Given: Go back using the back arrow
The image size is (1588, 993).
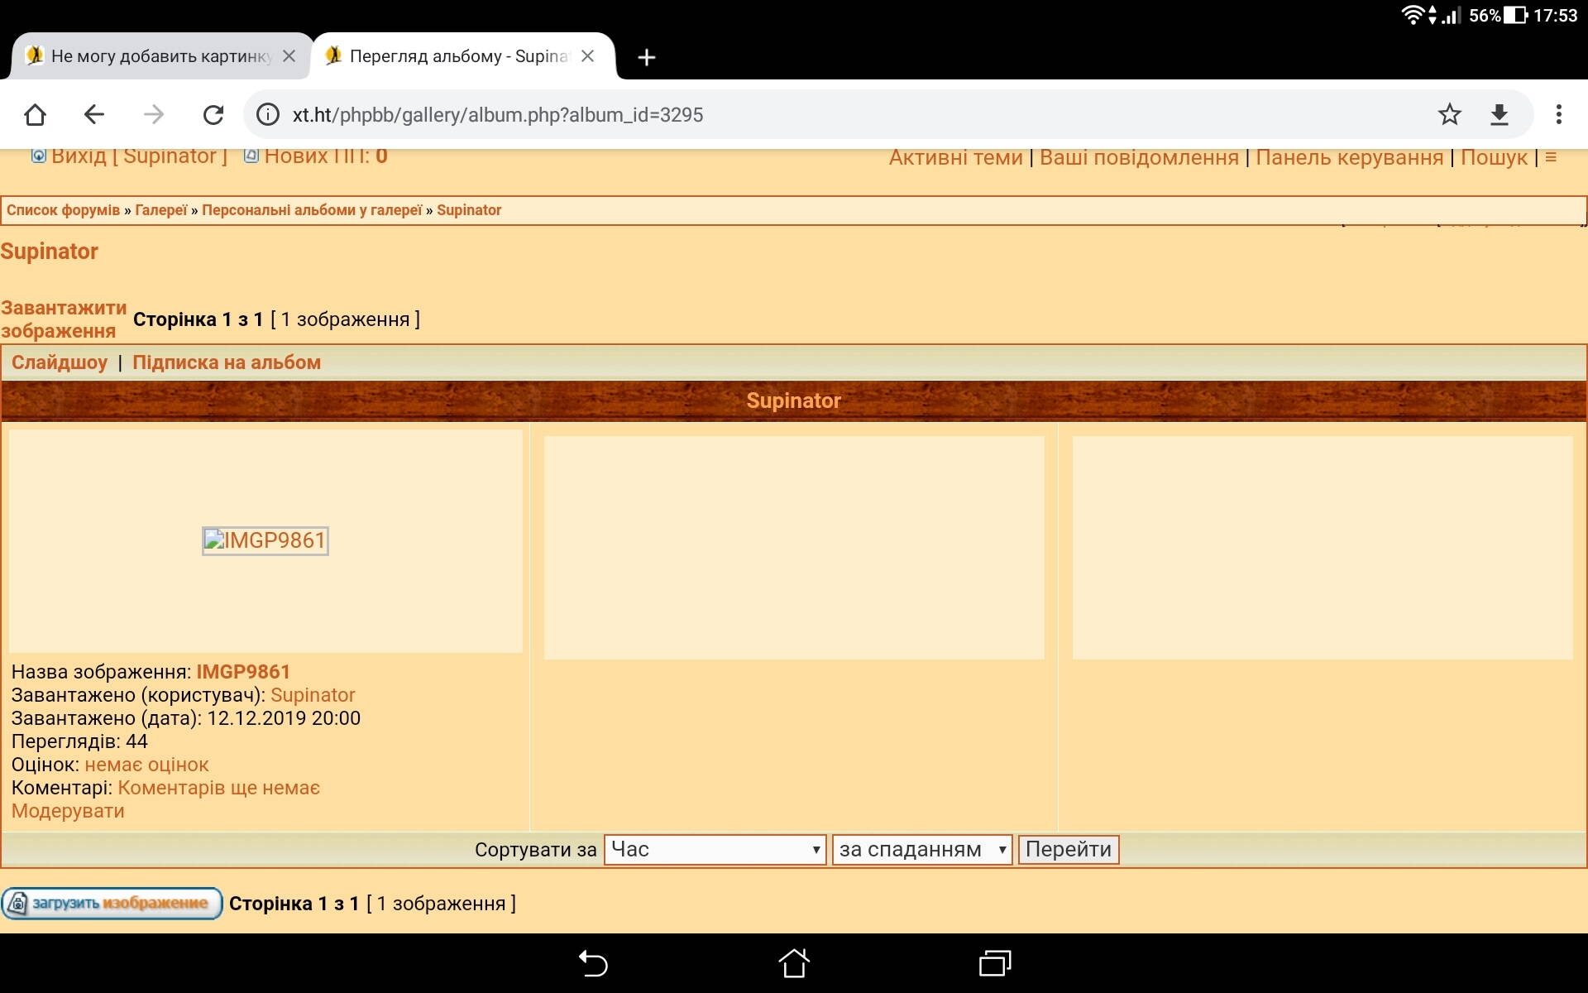Looking at the screenshot, I should point(94,114).
